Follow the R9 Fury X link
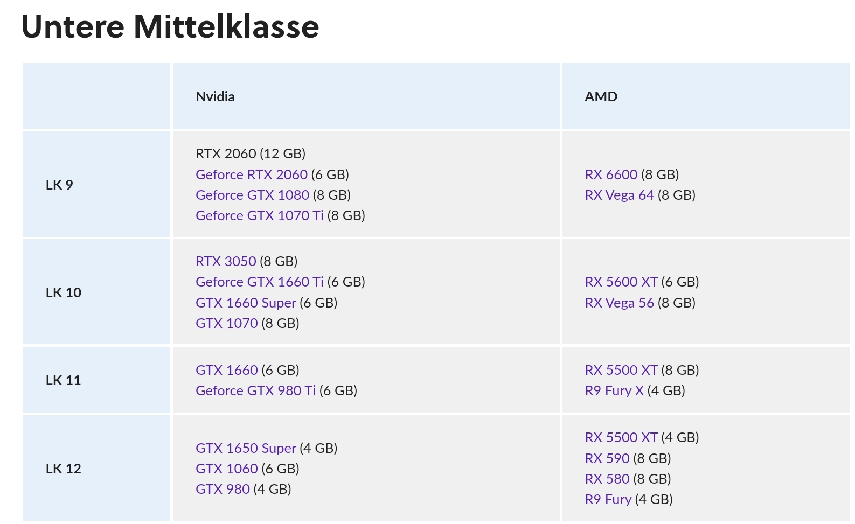 (x=614, y=390)
